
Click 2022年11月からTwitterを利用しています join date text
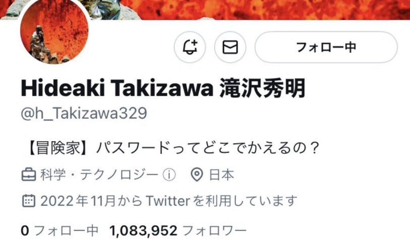(x=169, y=201)
